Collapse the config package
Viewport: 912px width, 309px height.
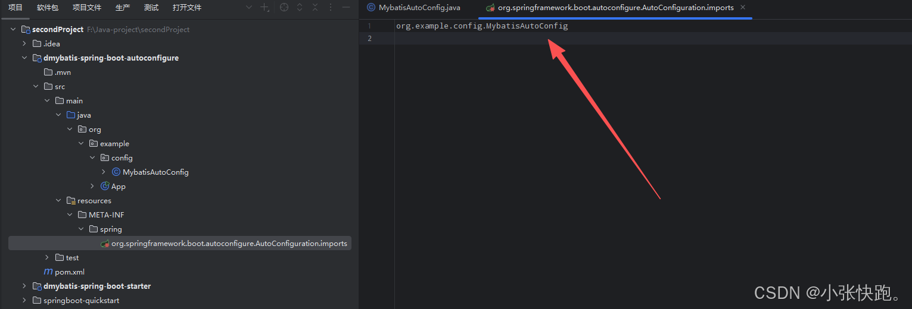coord(92,157)
